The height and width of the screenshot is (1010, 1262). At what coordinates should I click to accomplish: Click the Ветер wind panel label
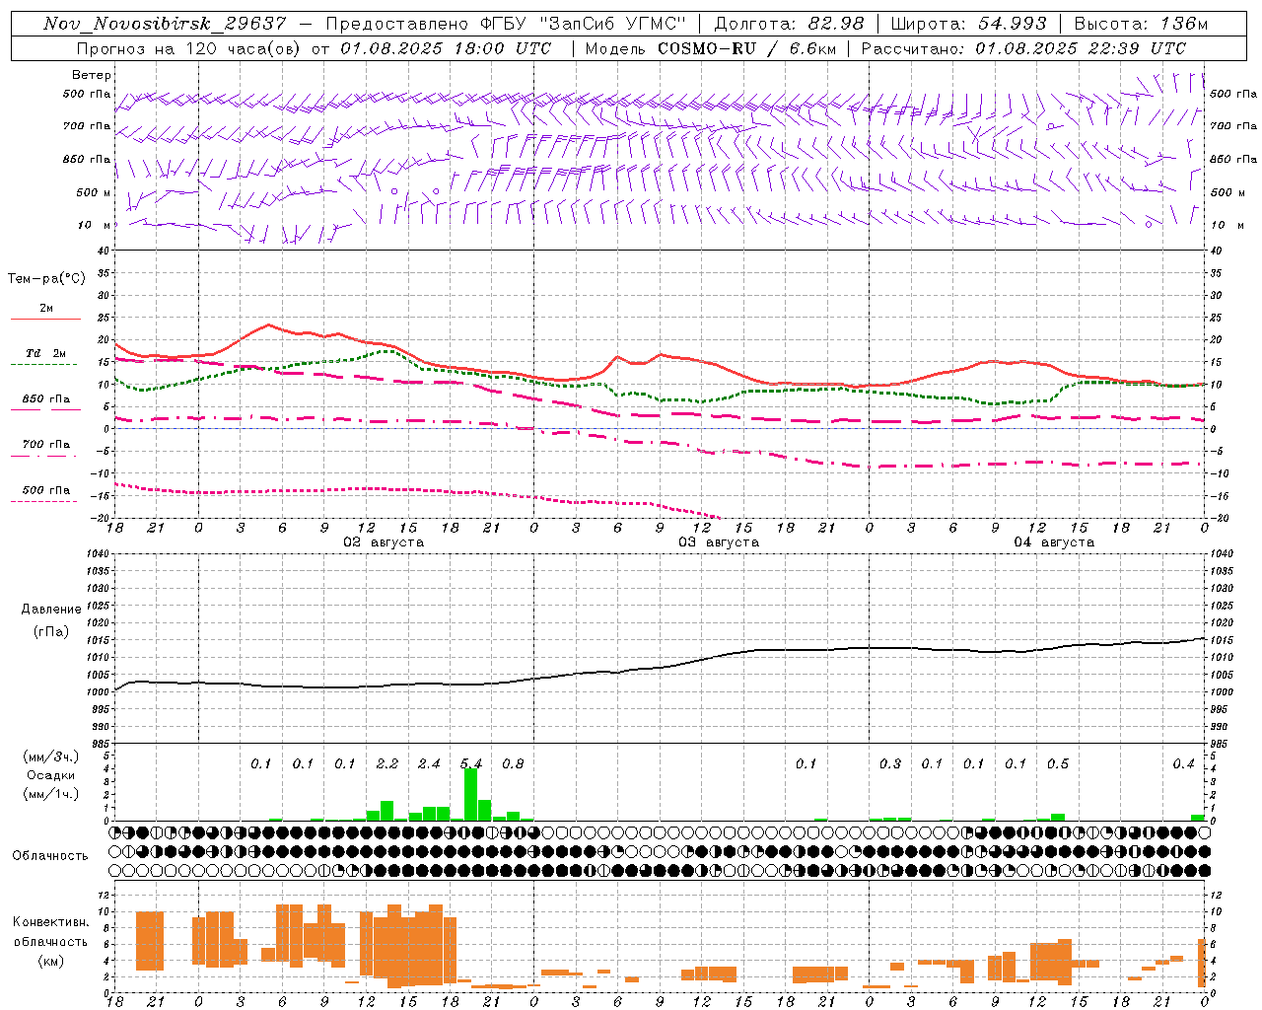(91, 75)
